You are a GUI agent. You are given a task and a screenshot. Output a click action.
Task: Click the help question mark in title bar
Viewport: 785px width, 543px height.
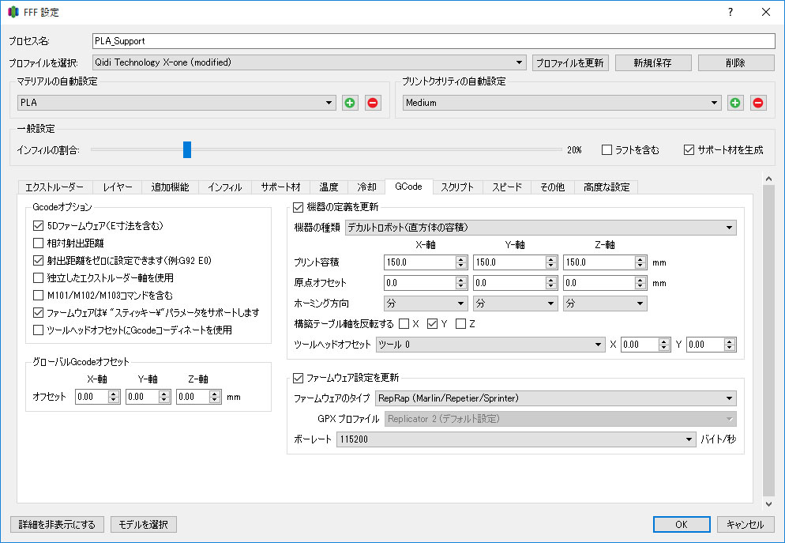(x=730, y=12)
